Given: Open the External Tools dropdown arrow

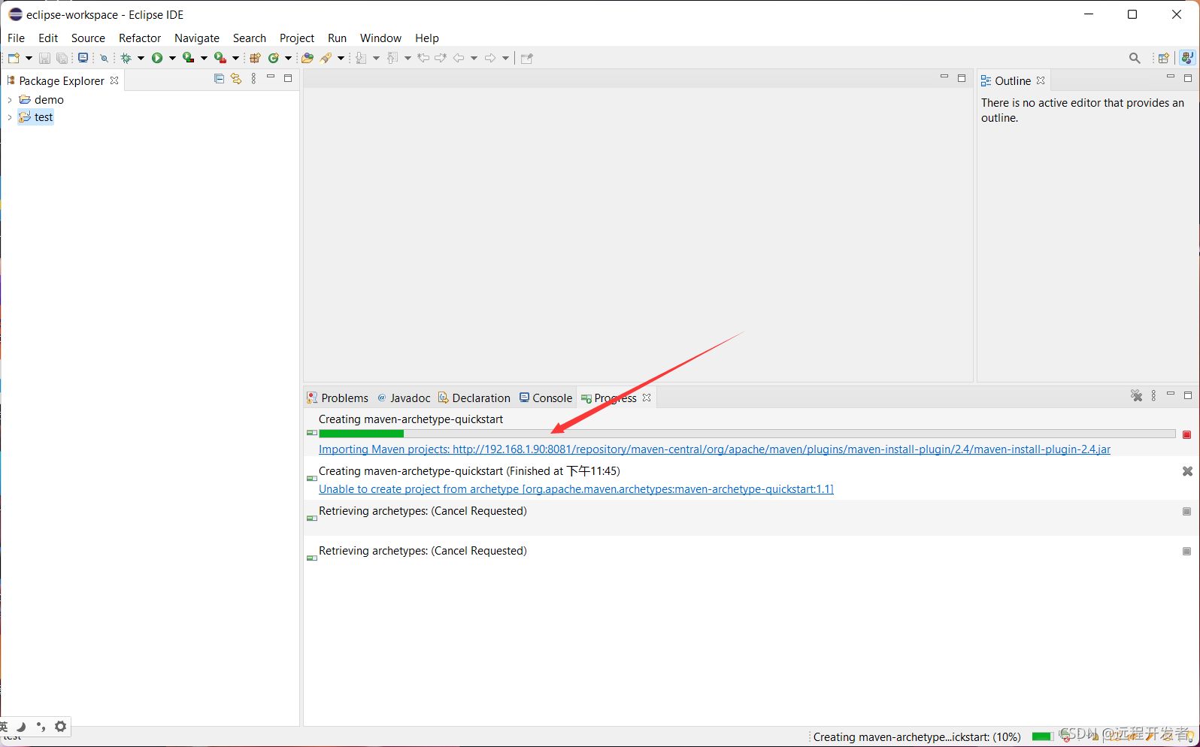Looking at the screenshot, I should [235, 58].
